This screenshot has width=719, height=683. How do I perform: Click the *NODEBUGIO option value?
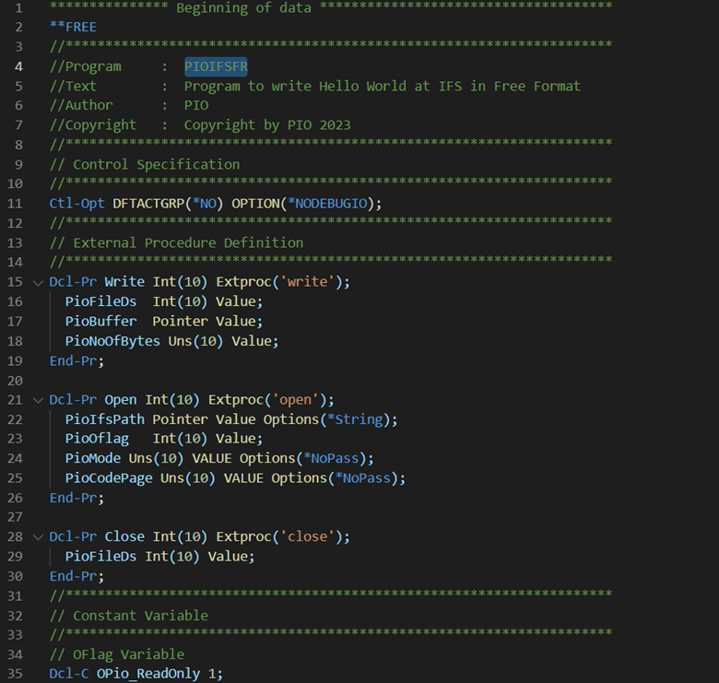tap(327, 204)
